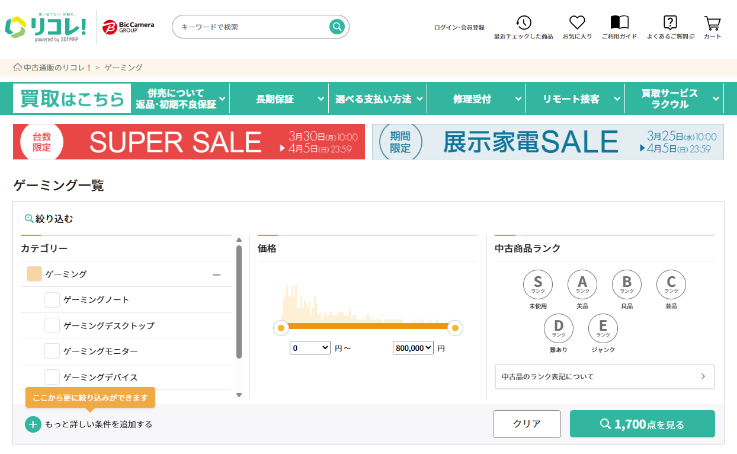The width and height of the screenshot is (737, 454).
Task: Collapse the ゲーミング category tree
Action: 216,274
